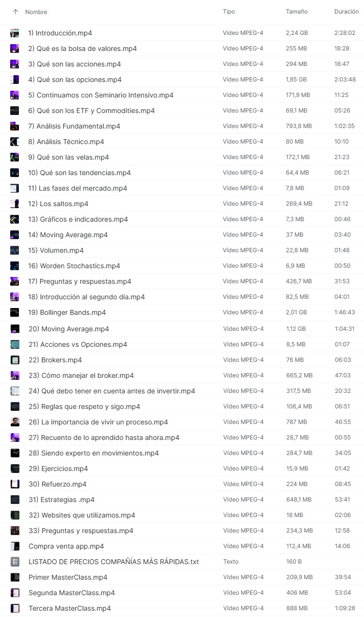Screen dimensions: 364x617
Task: Sort the list by Tipo column
Action: [229, 12]
